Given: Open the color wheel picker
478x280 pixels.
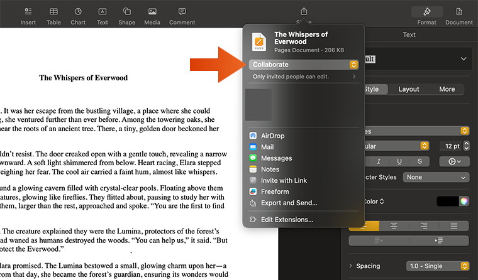Looking at the screenshot, I should click(x=464, y=201).
